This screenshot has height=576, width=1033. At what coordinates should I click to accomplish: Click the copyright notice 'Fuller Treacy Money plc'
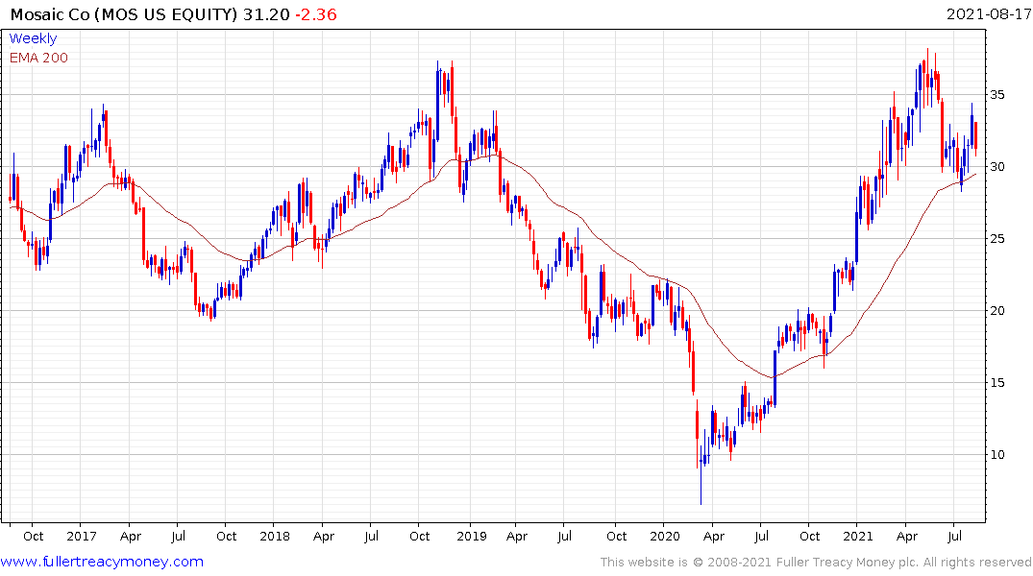(848, 563)
